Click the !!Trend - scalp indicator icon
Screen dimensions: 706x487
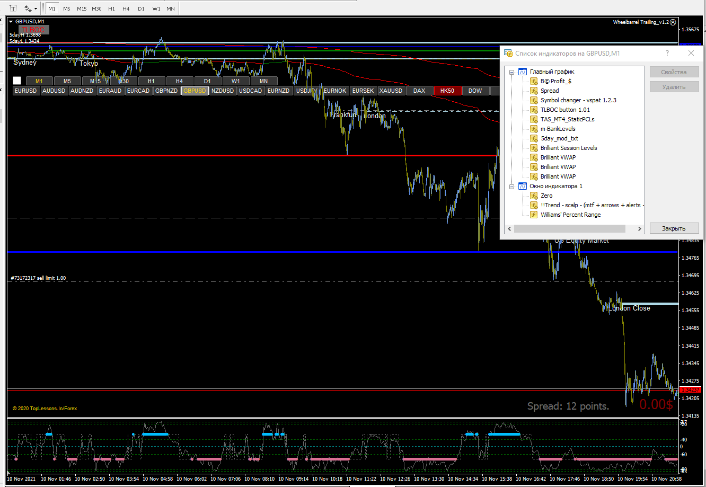[x=534, y=205]
